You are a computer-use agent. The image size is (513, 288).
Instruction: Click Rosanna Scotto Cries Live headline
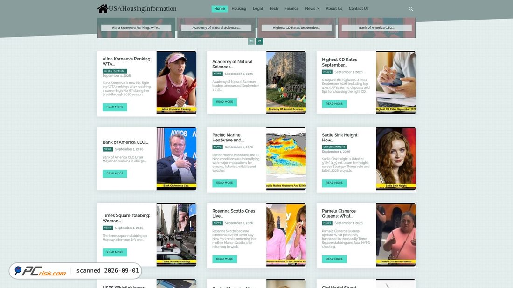tap(234, 214)
